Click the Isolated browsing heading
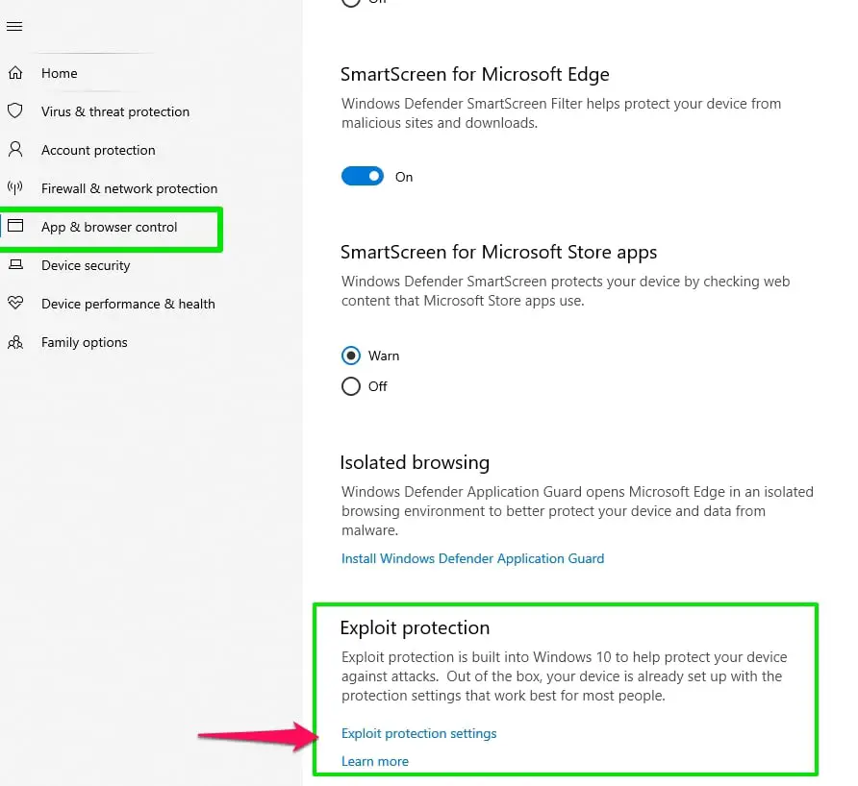 pos(415,463)
